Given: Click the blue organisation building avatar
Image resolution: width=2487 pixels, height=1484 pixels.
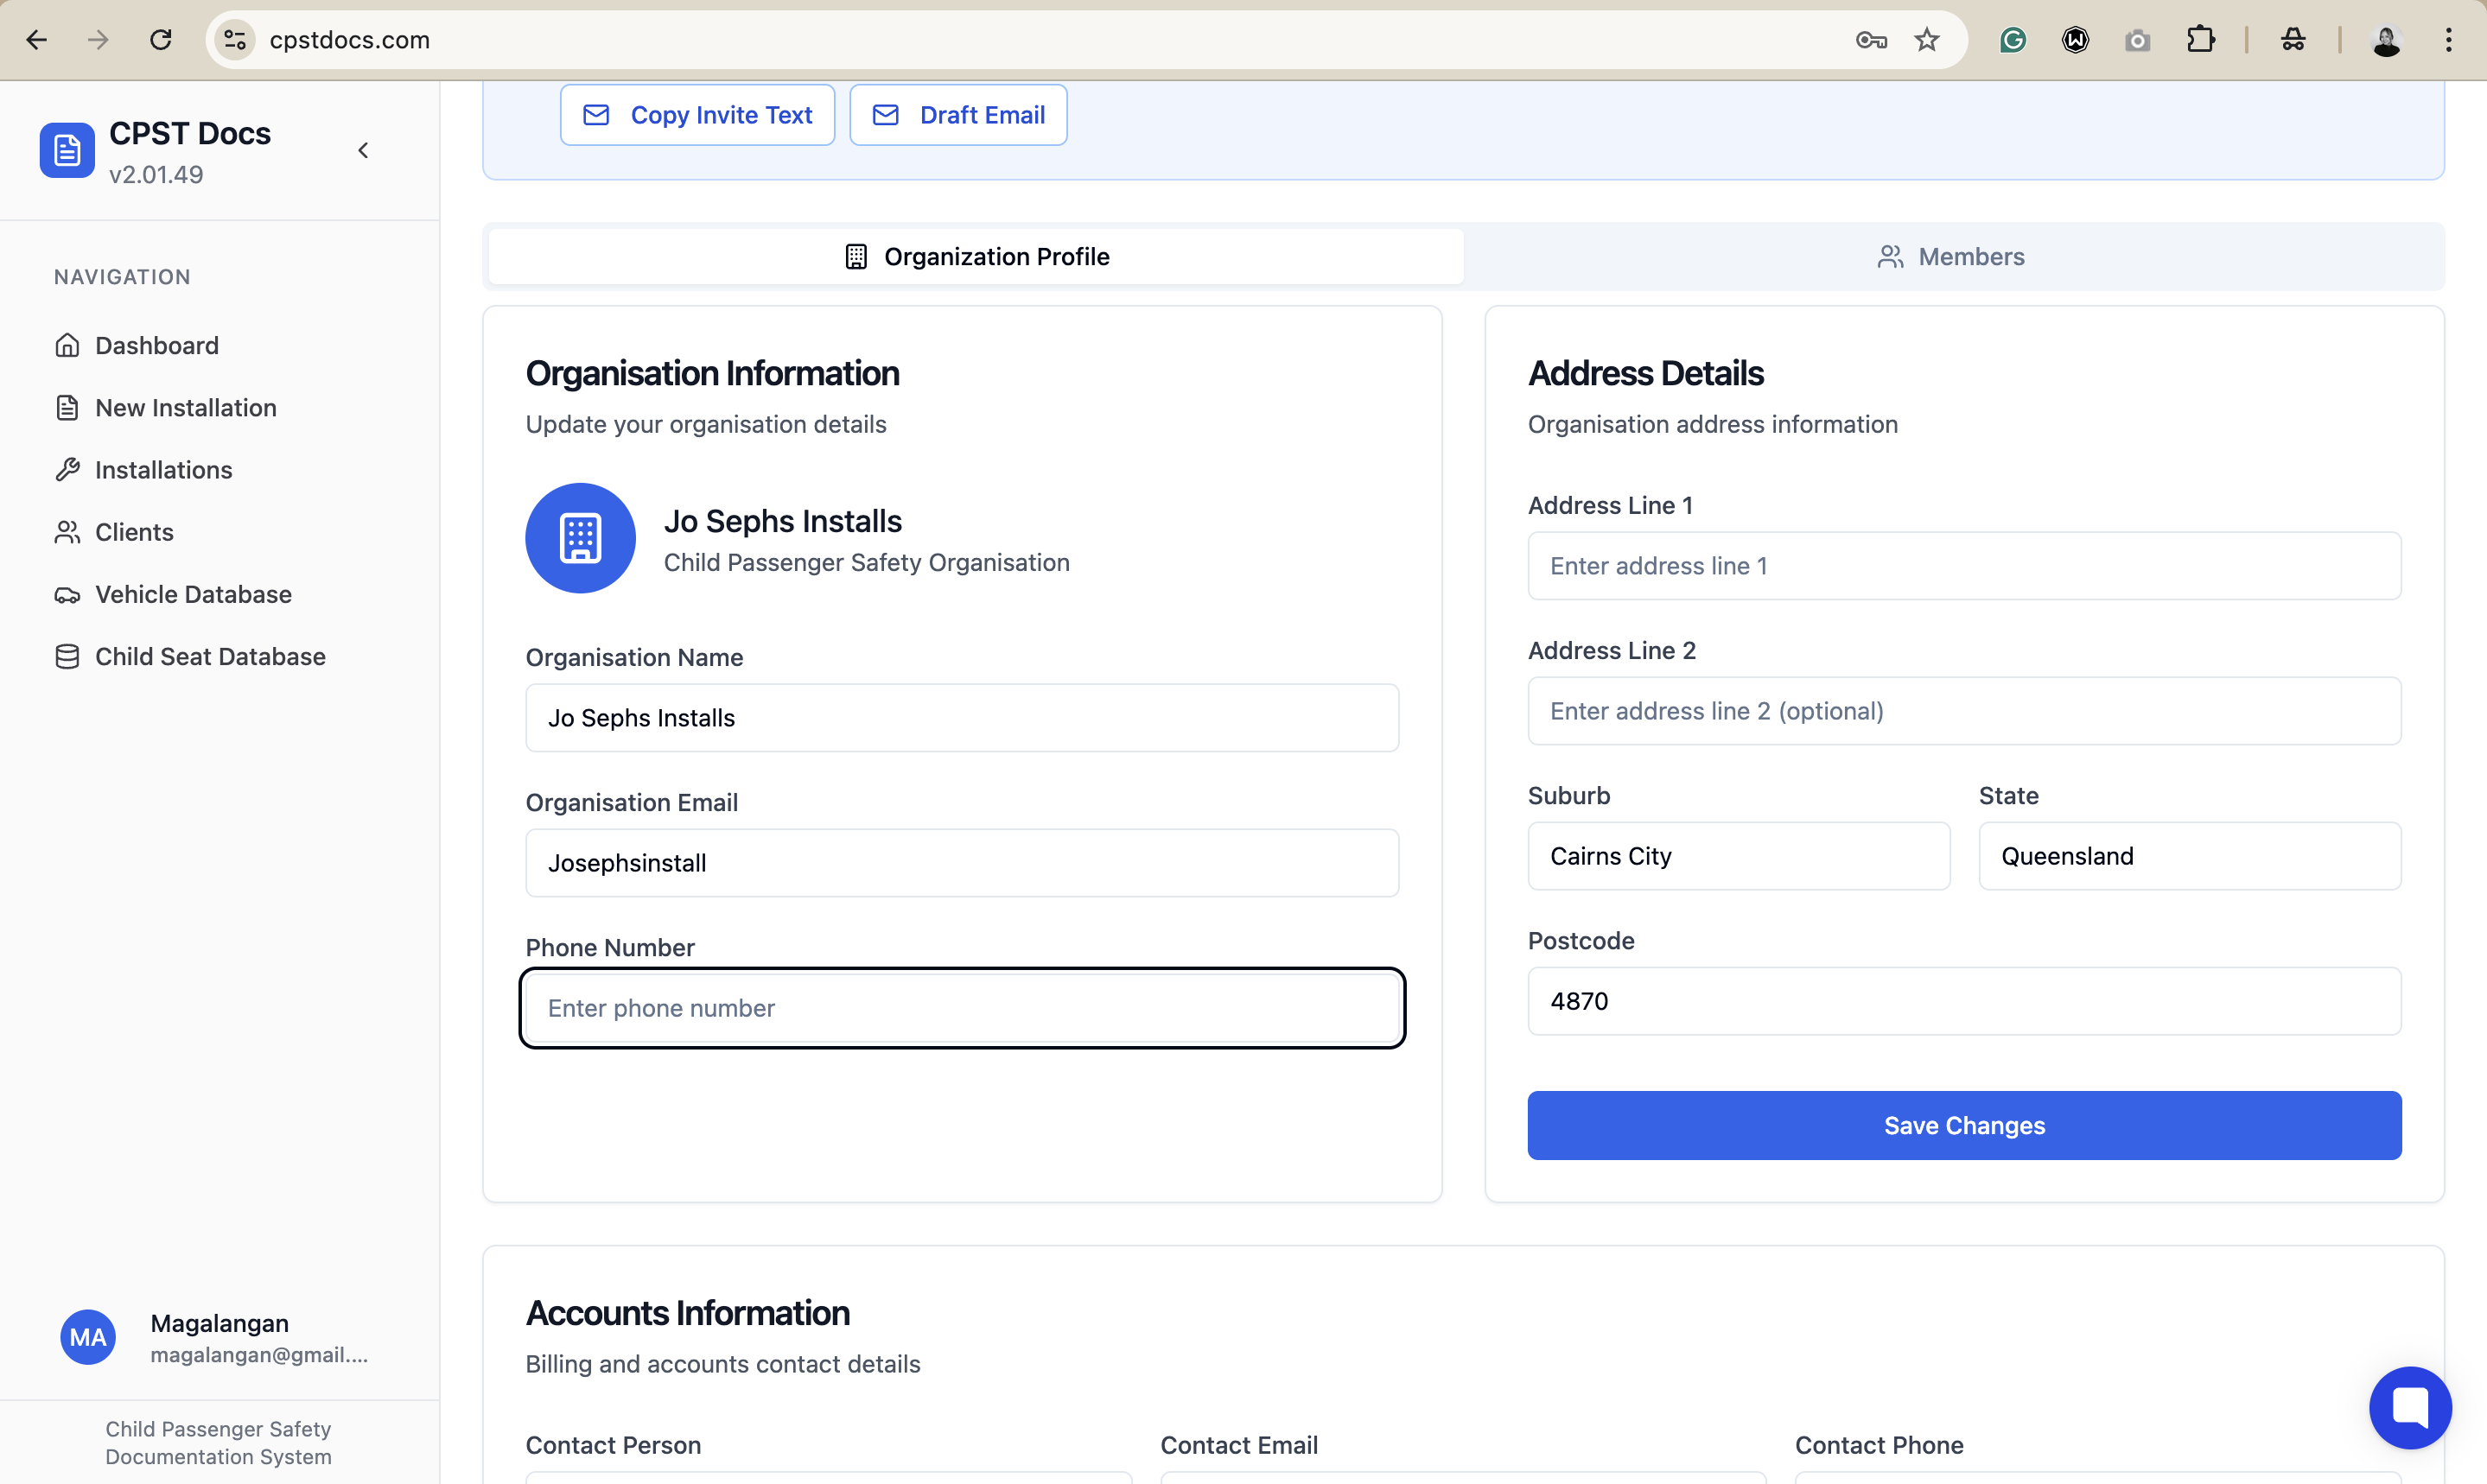Looking at the screenshot, I should click(580, 538).
